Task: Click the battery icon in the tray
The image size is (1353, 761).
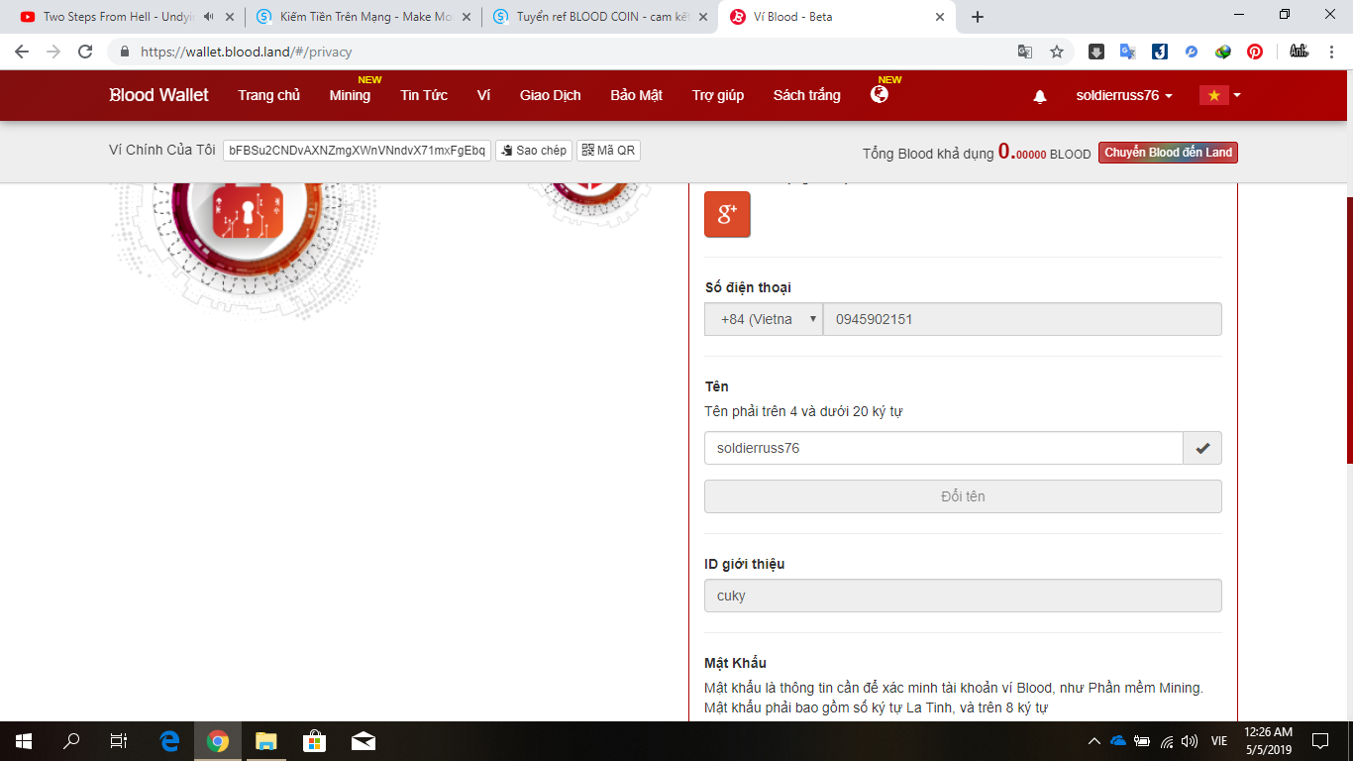Action: [1142, 741]
